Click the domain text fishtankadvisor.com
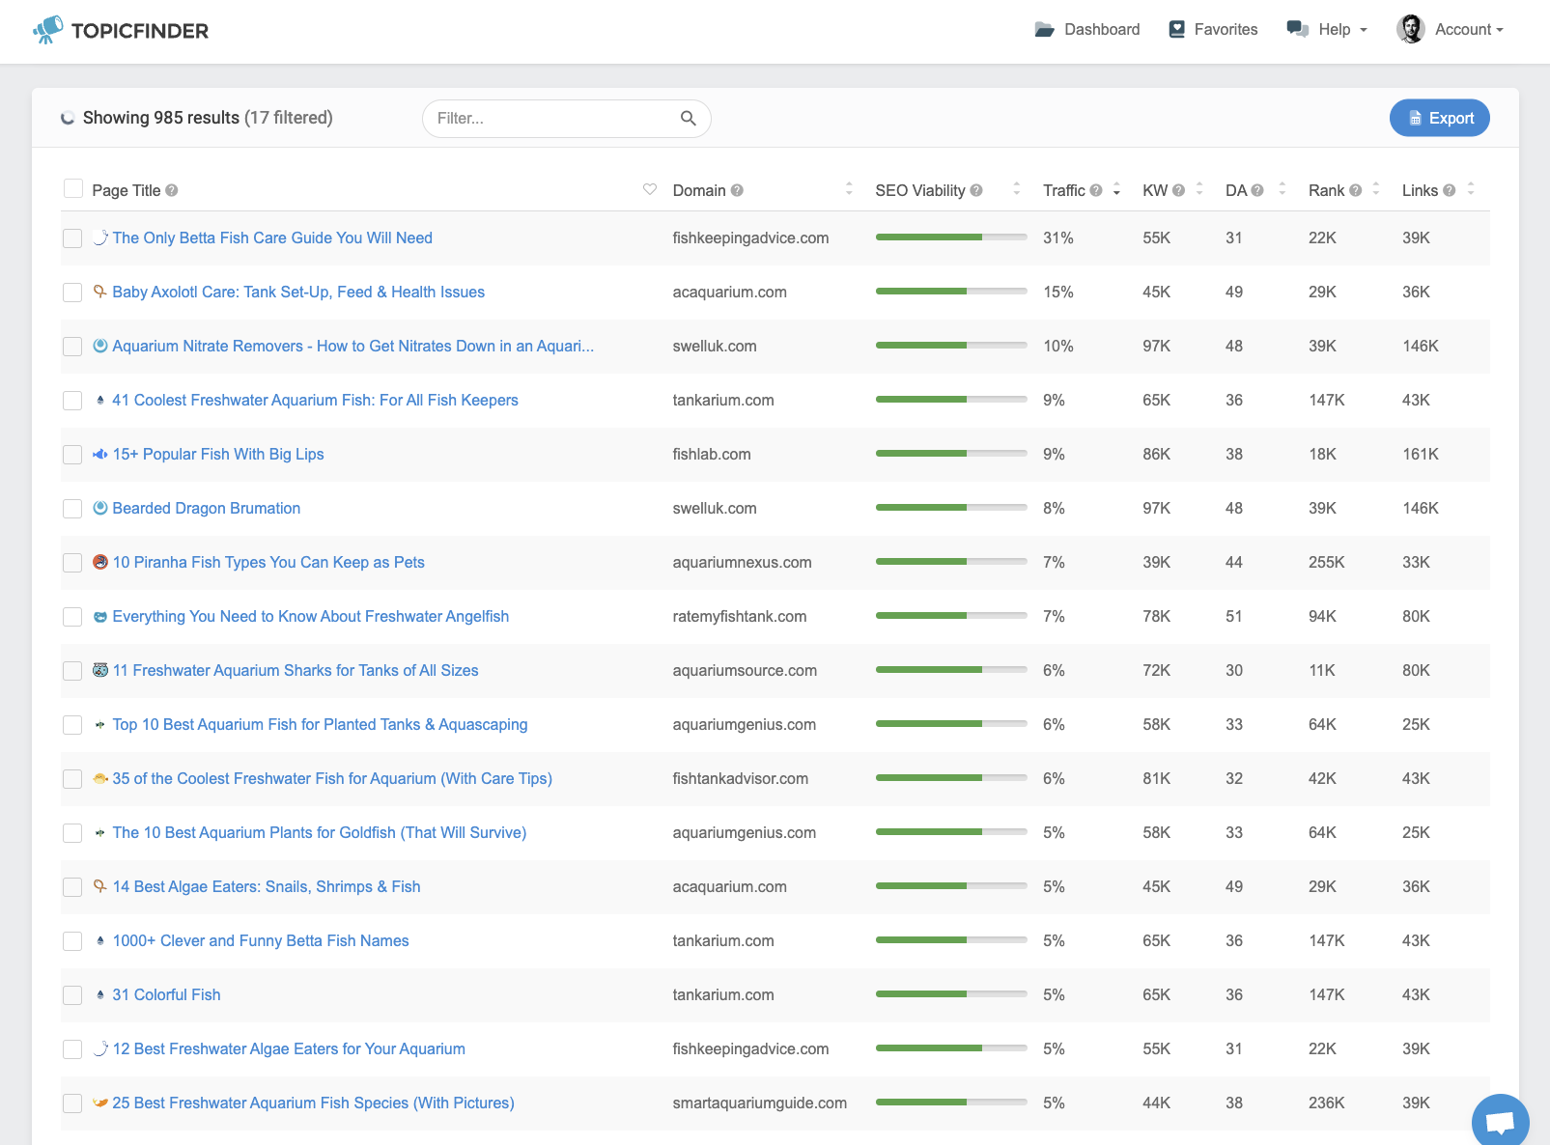This screenshot has width=1550, height=1145. (741, 778)
